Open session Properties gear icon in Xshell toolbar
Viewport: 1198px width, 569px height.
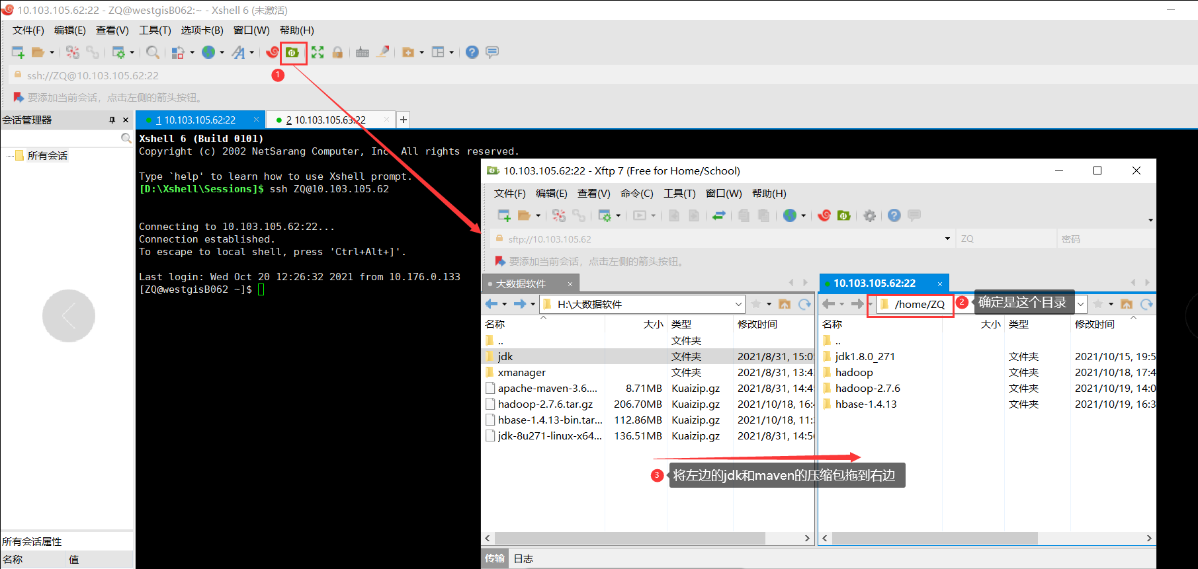point(118,52)
